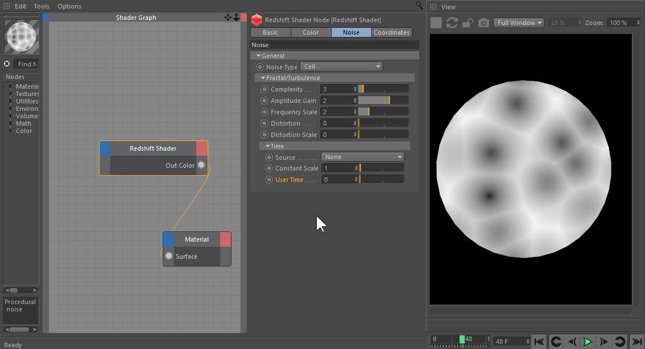The height and width of the screenshot is (349, 645).
Task: Toggle the Amplitude Gain animation circle
Action: 264,100
